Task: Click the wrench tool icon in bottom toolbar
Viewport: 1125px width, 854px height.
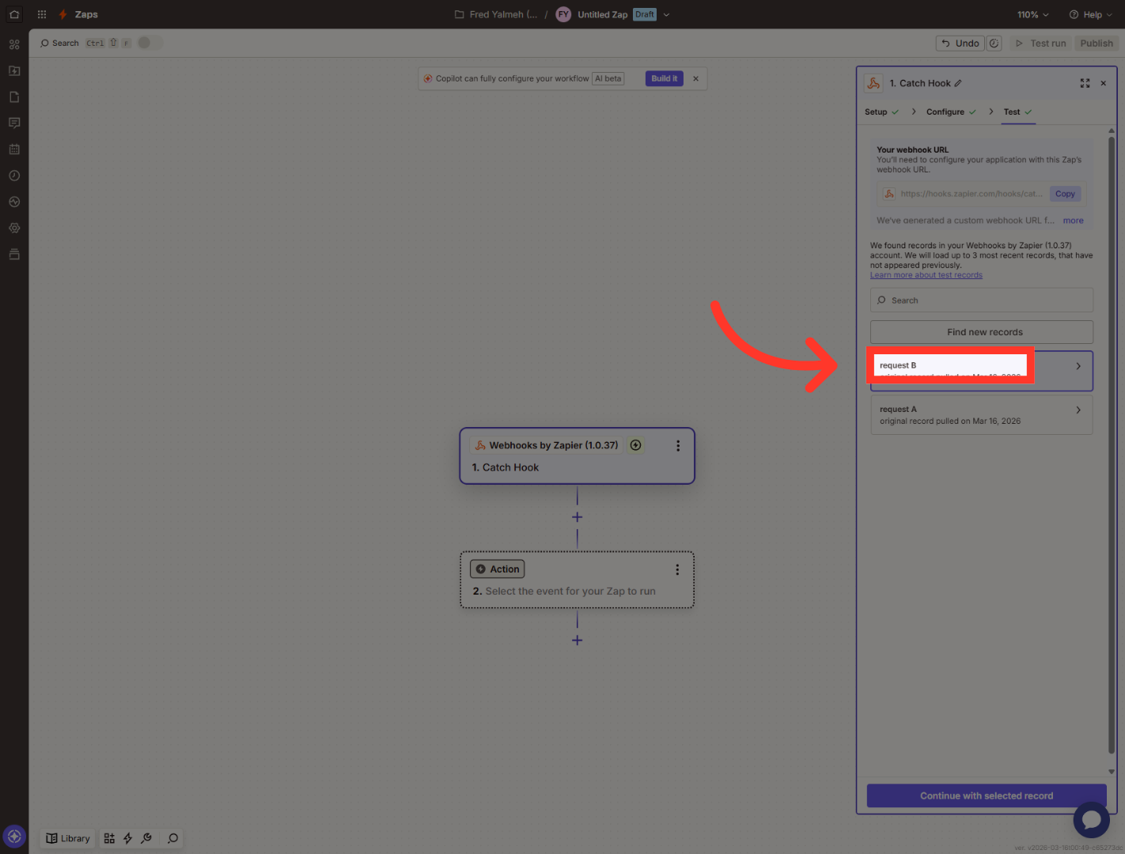Action: 146,838
